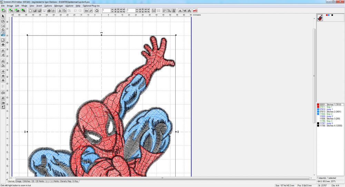Image resolution: width=345 pixels, height=187 pixels.
Task: Switch to the Density Map tab
Action: click(66, 181)
